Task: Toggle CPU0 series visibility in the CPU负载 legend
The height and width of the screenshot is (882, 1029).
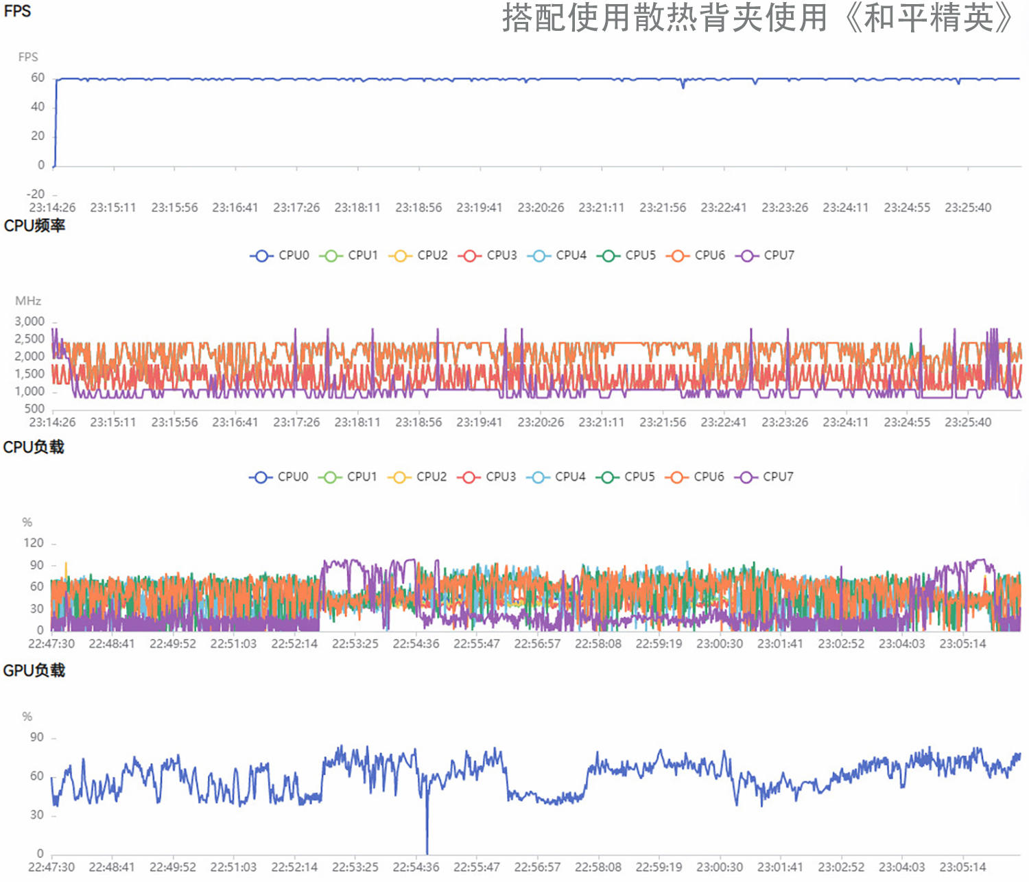Action: (261, 477)
